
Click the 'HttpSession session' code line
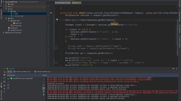[92, 15]
